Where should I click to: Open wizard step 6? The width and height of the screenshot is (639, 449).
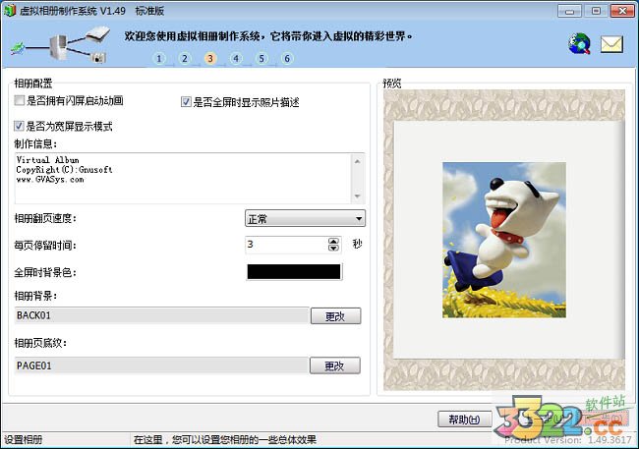pos(287,59)
